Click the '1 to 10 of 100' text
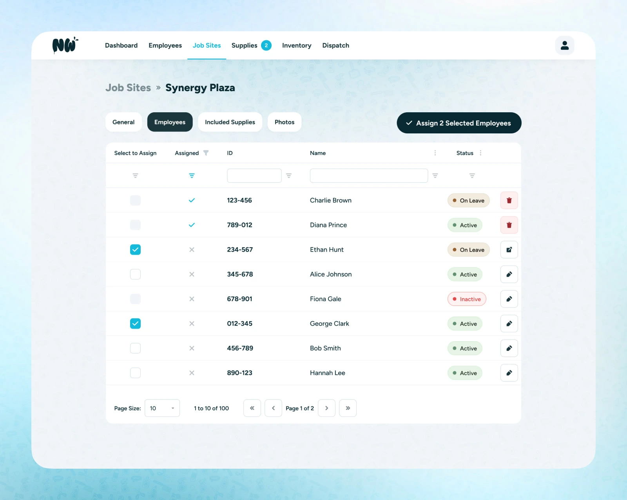The image size is (627, 500). 211,408
